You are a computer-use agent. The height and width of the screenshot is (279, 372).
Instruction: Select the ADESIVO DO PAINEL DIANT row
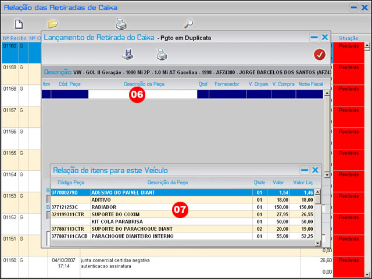(x=151, y=192)
